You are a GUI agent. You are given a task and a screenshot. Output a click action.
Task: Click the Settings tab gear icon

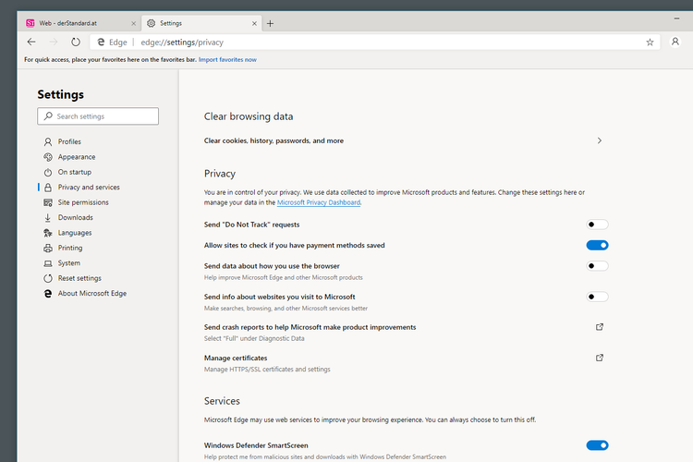(152, 23)
